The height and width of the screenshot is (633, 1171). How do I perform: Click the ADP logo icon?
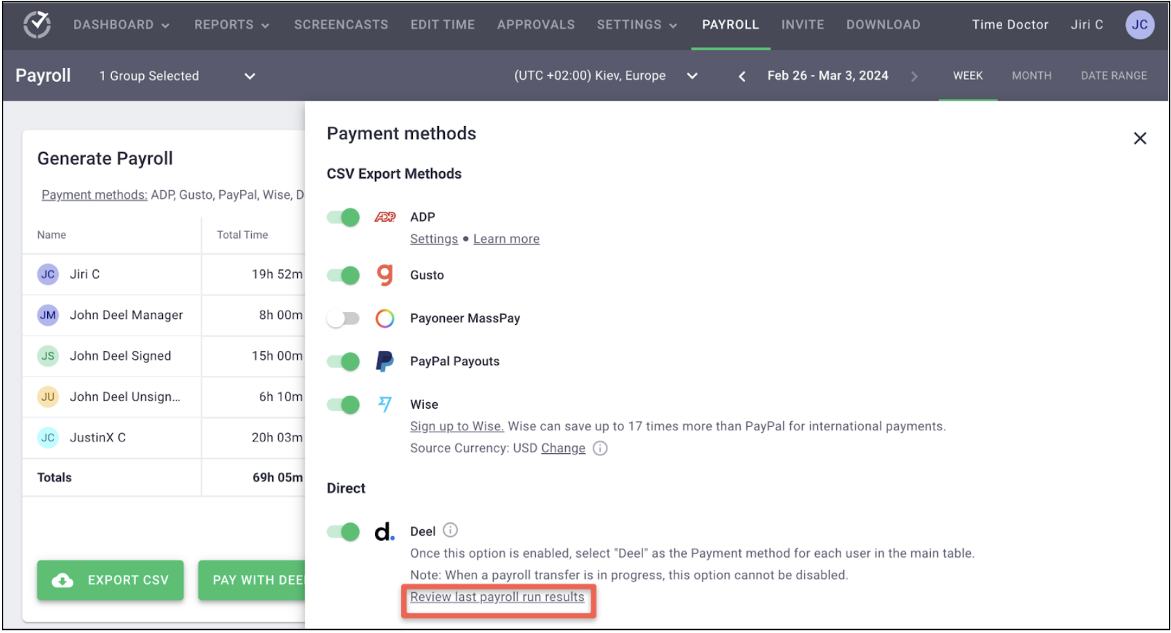(x=386, y=216)
